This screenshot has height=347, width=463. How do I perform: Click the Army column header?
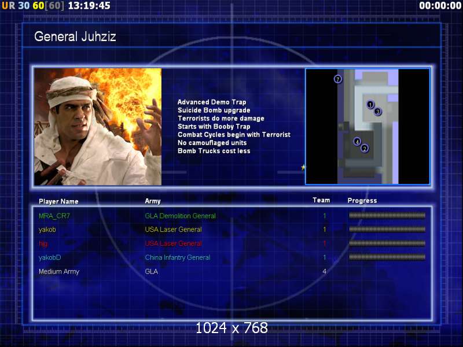pyautogui.click(x=153, y=201)
